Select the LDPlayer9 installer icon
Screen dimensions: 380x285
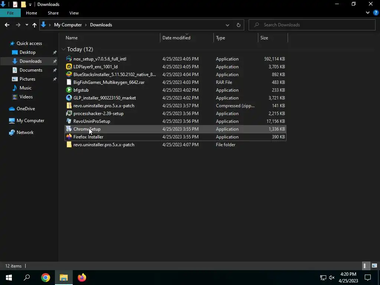coord(69,67)
